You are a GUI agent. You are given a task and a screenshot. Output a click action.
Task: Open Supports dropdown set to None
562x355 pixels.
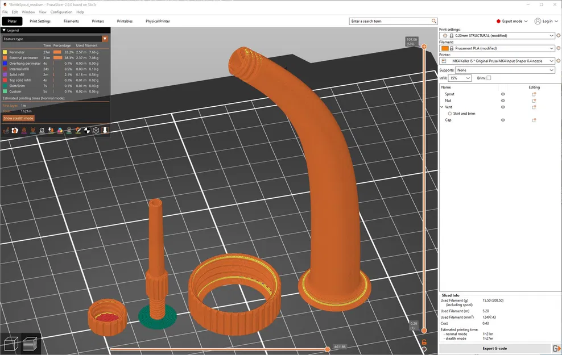(505, 70)
